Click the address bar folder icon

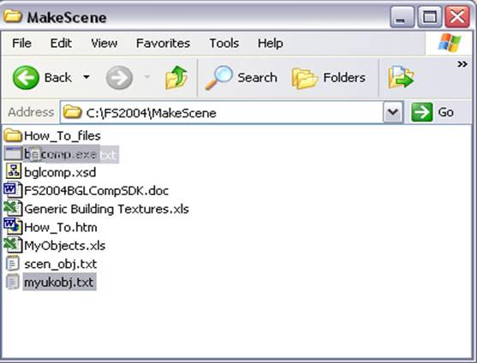pyautogui.click(x=73, y=112)
